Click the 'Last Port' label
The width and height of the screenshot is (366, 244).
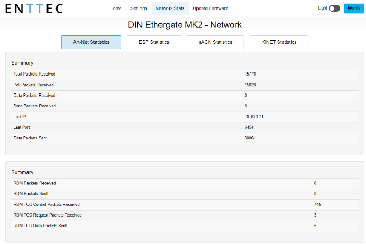point(22,127)
